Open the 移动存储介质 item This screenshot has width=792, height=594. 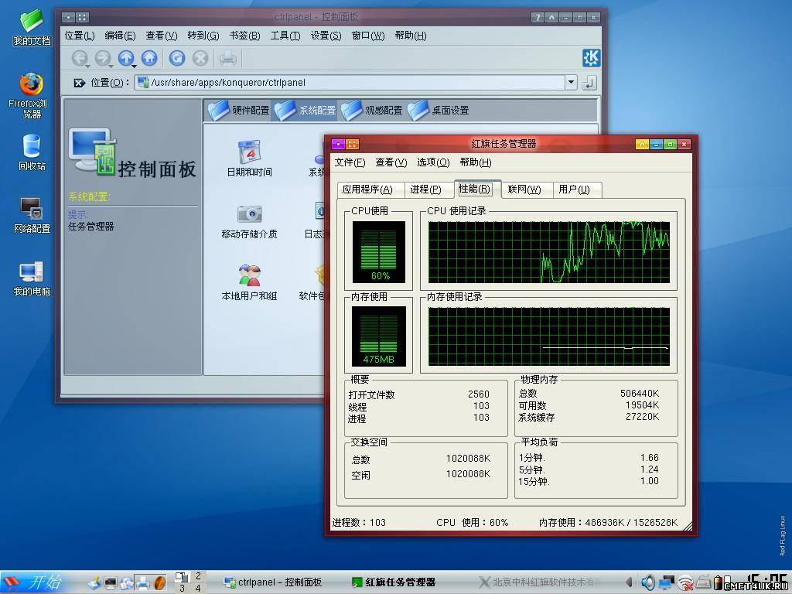pyautogui.click(x=249, y=220)
